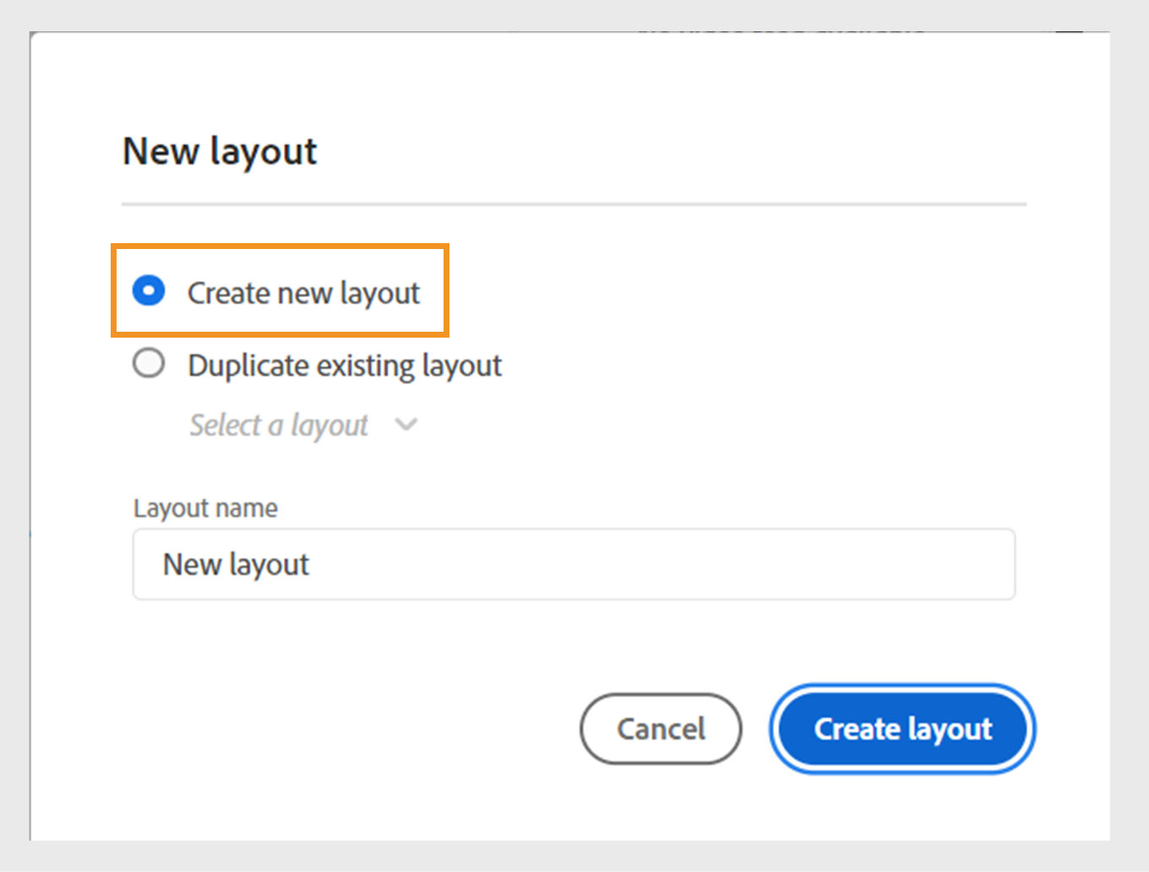Screen dimensions: 1149x872
Task: Select the New layout text in name field
Action: click(236, 564)
